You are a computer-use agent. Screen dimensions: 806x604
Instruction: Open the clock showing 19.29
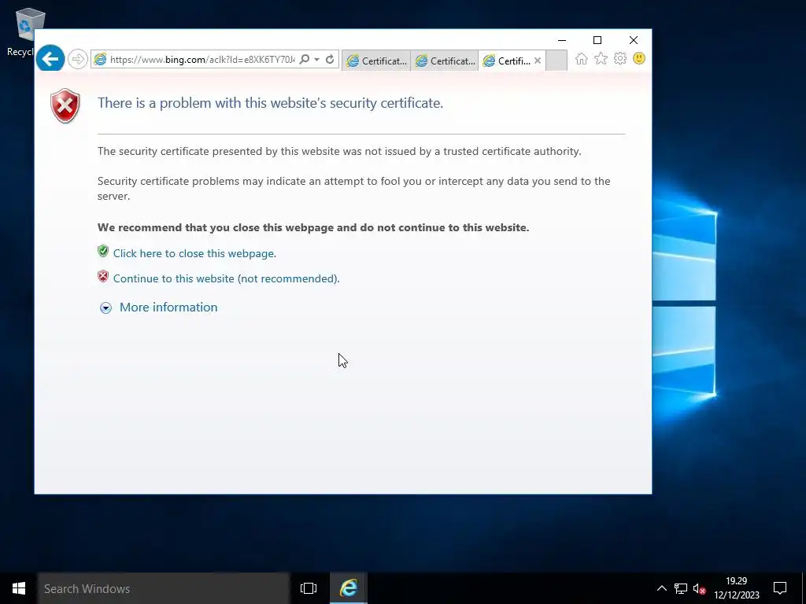pyautogui.click(x=737, y=588)
